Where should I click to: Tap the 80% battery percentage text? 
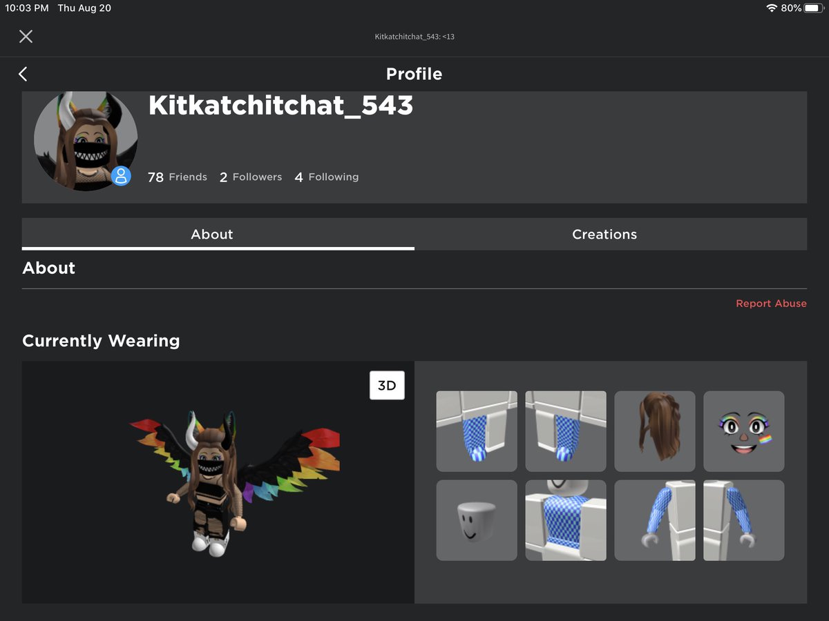point(792,8)
